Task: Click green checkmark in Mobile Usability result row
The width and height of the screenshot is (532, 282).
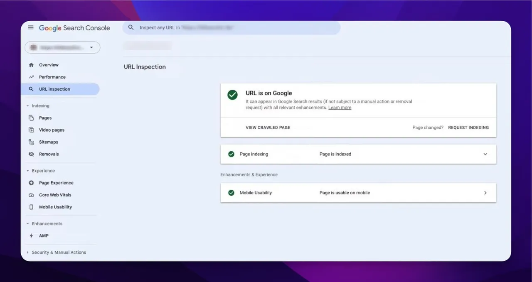Action: (232, 193)
